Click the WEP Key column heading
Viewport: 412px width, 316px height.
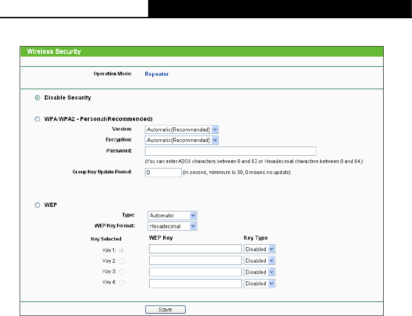pos(161,238)
